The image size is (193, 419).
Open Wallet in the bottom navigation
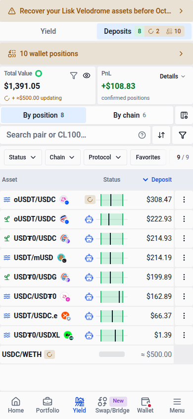coord(145,405)
